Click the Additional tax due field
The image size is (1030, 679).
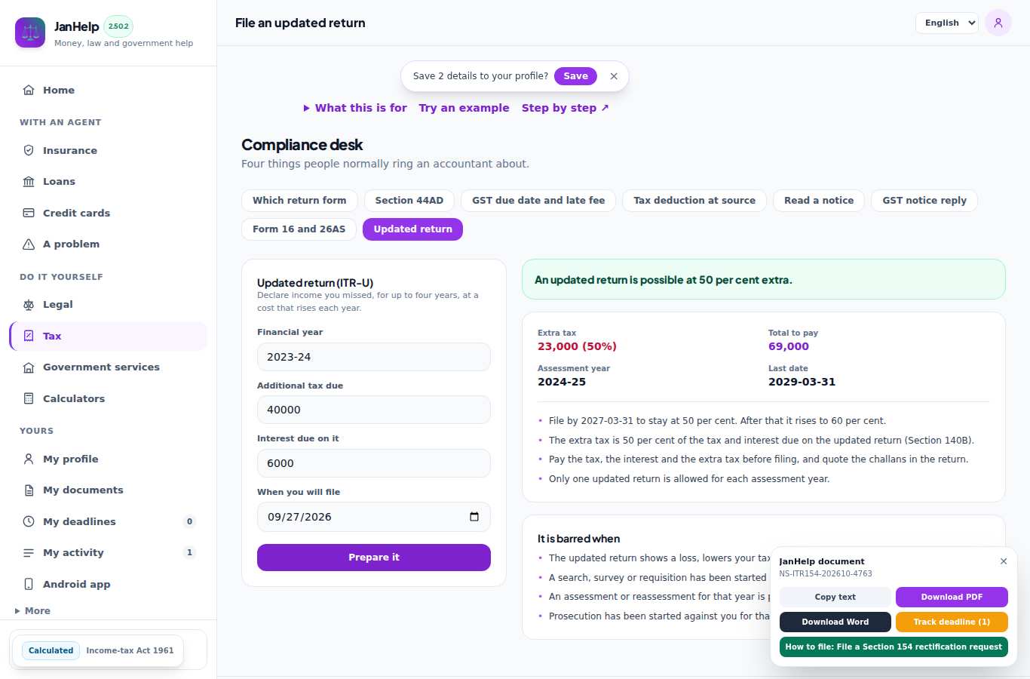point(374,410)
